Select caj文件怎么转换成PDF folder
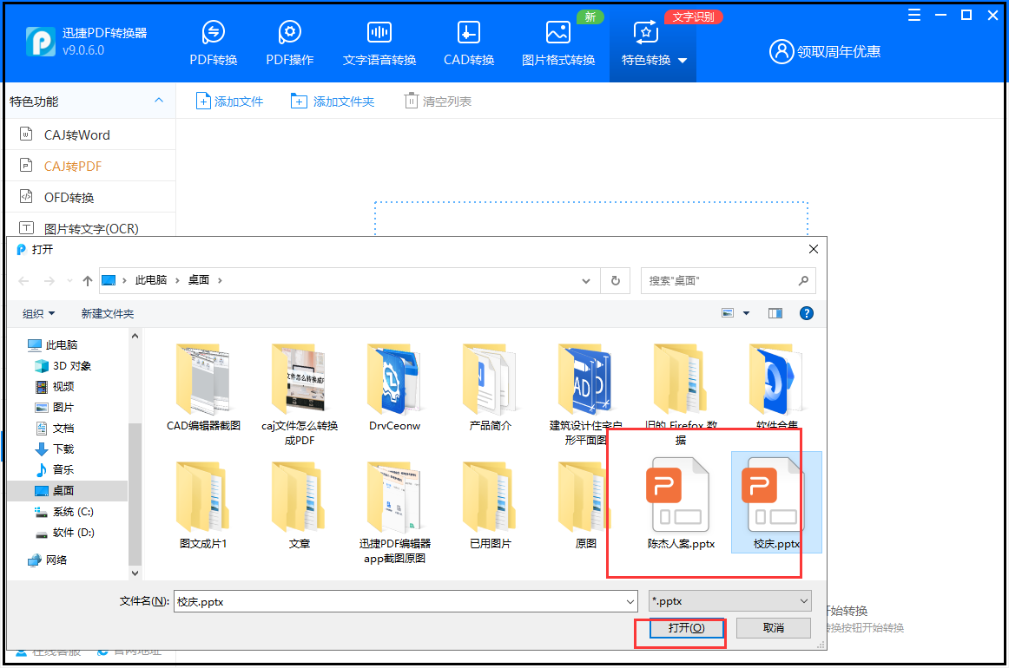 [x=300, y=395]
